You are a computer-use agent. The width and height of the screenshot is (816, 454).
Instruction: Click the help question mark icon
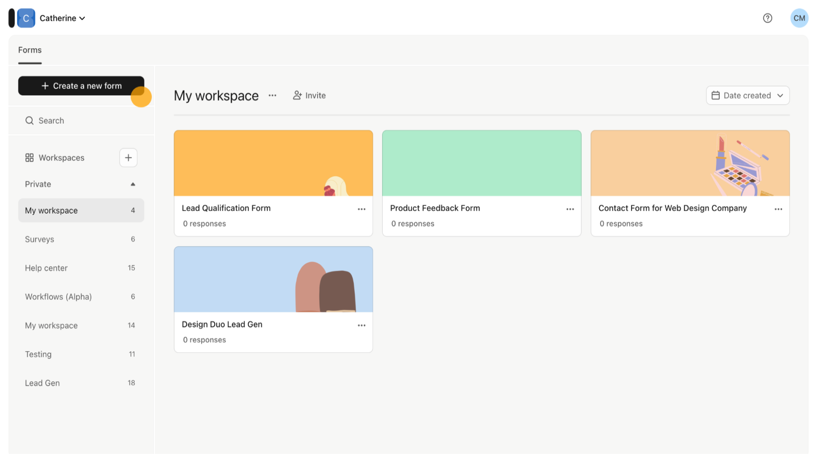(768, 18)
